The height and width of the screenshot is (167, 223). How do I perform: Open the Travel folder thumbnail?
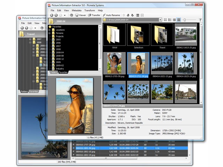click(162, 34)
